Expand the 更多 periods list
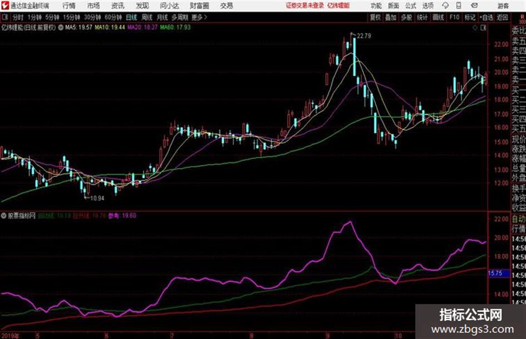This screenshot has height=339, width=526. [x=199, y=17]
